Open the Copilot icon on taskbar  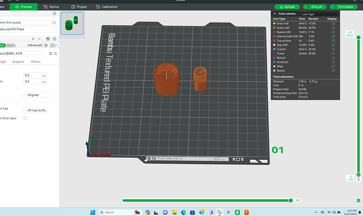[147, 212]
